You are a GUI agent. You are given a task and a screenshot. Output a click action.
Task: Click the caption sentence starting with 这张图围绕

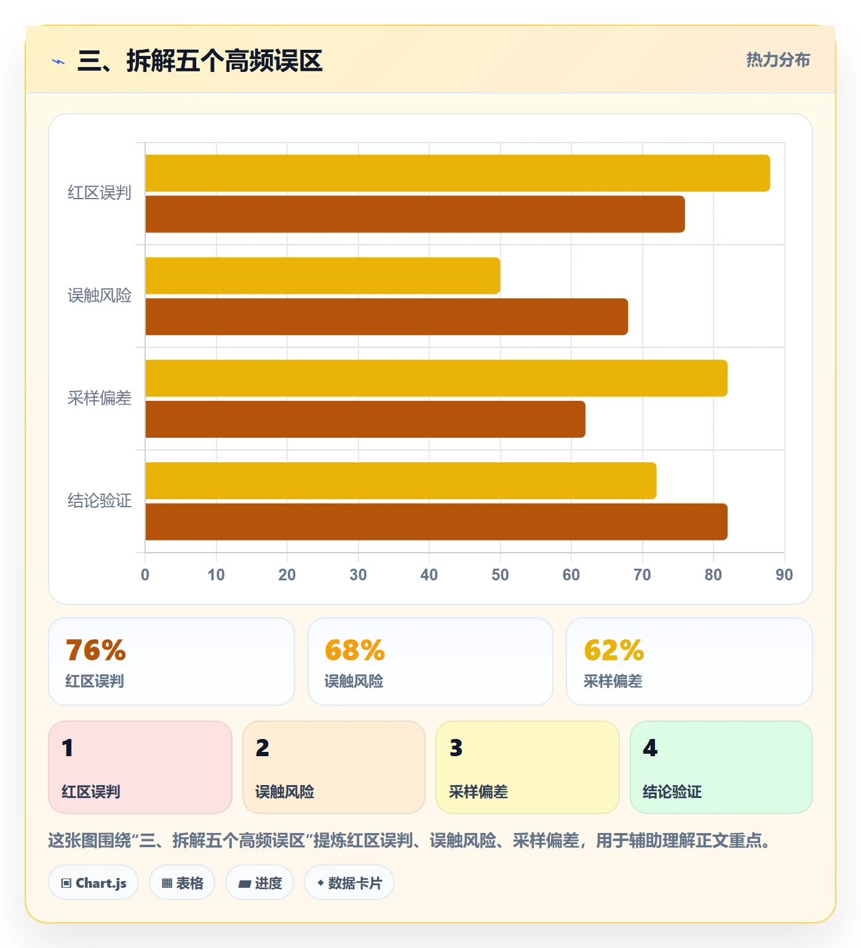(411, 840)
